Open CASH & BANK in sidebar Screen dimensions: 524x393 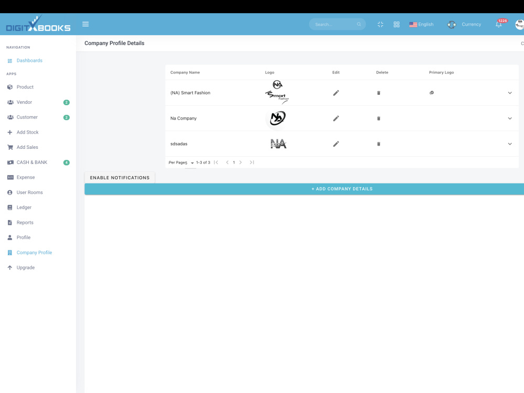pyautogui.click(x=32, y=162)
